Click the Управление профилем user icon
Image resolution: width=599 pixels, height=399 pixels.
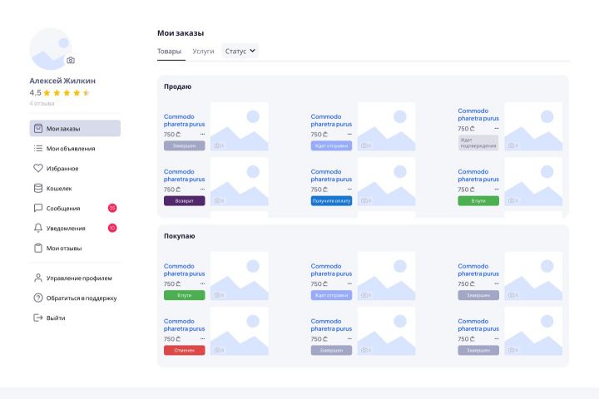(x=37, y=278)
